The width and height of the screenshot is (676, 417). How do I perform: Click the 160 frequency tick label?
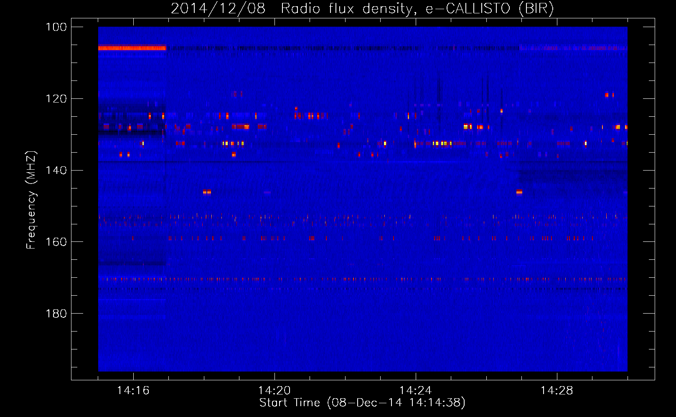pos(56,242)
